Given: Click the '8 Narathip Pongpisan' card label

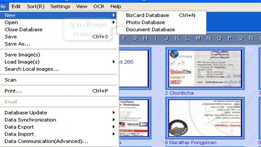Looking at the screenshot, I should pyautogui.click(x=190, y=143).
